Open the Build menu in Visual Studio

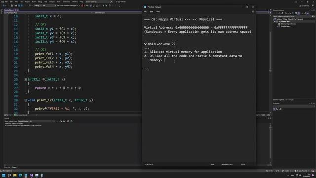[34, 2]
